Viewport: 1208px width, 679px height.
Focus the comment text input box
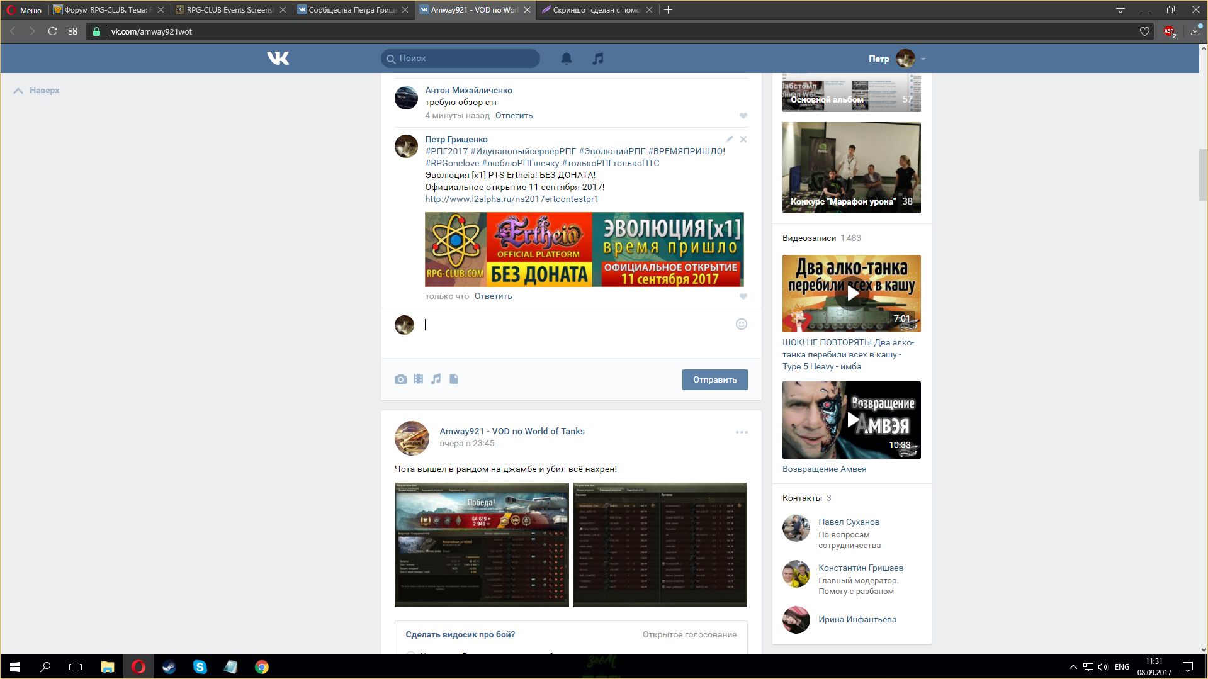[576, 325]
